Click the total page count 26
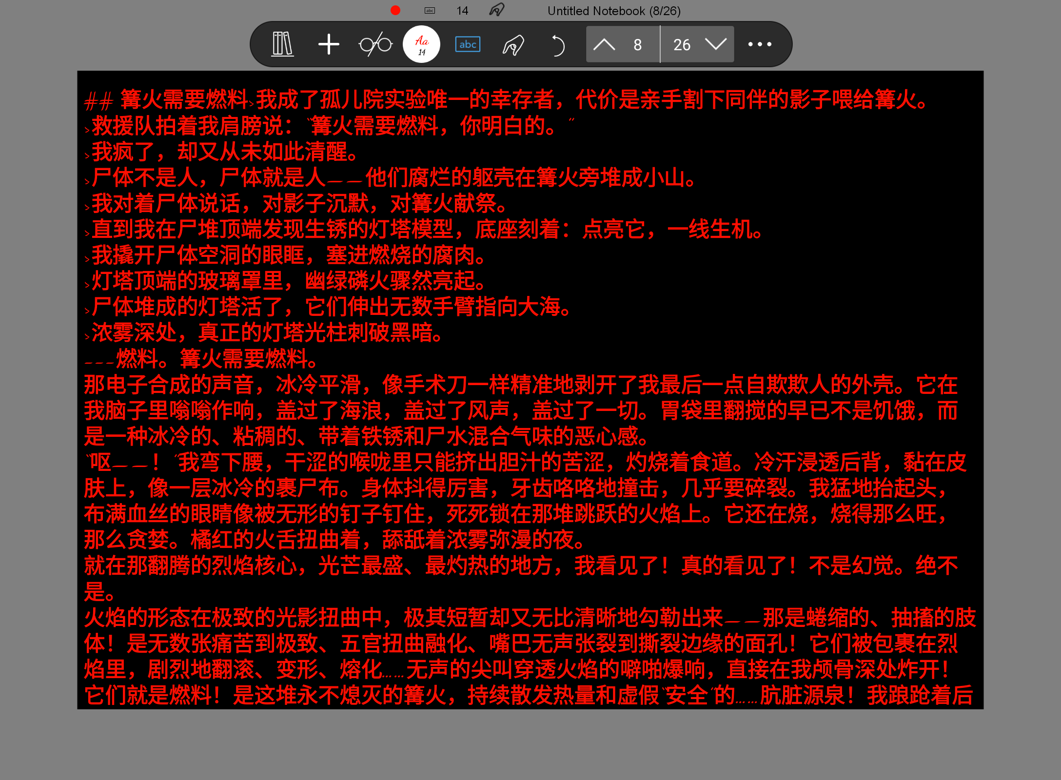The image size is (1061, 780). click(x=682, y=45)
